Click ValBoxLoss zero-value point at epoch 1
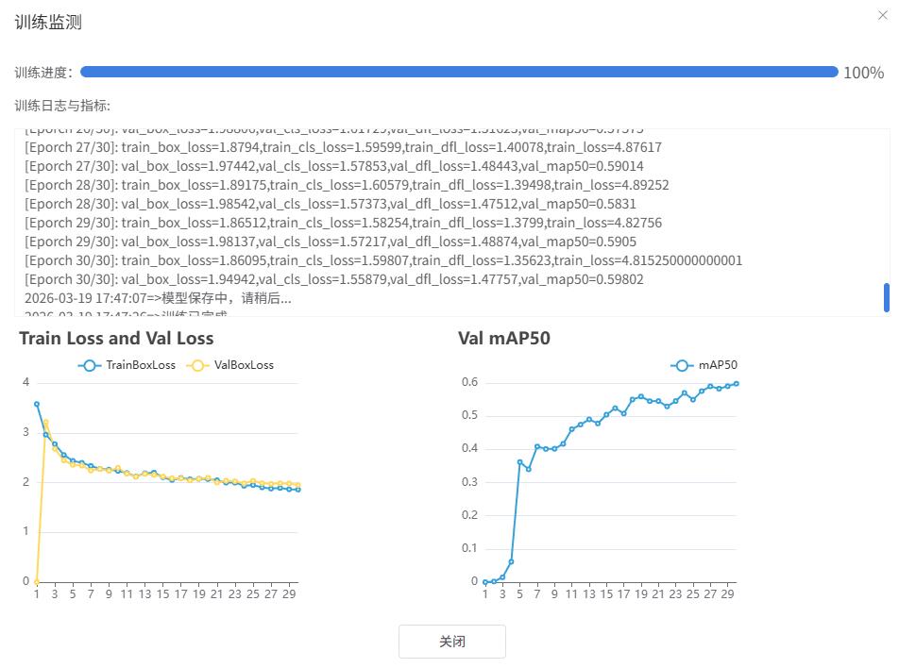The height and width of the screenshot is (668, 899). tap(37, 581)
